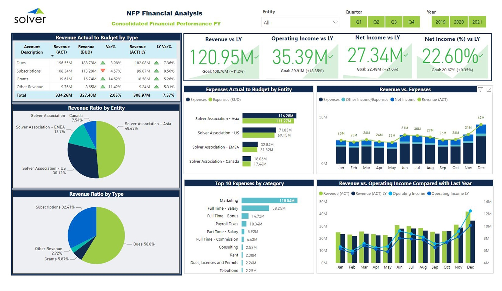Click the Revenue vs LY checkmark indicator
This screenshot has width=502, height=291.
[x=256, y=57]
